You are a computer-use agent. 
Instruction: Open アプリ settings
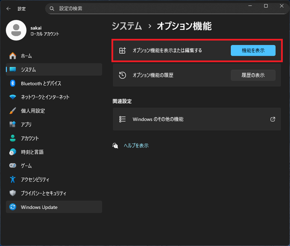point(54,124)
